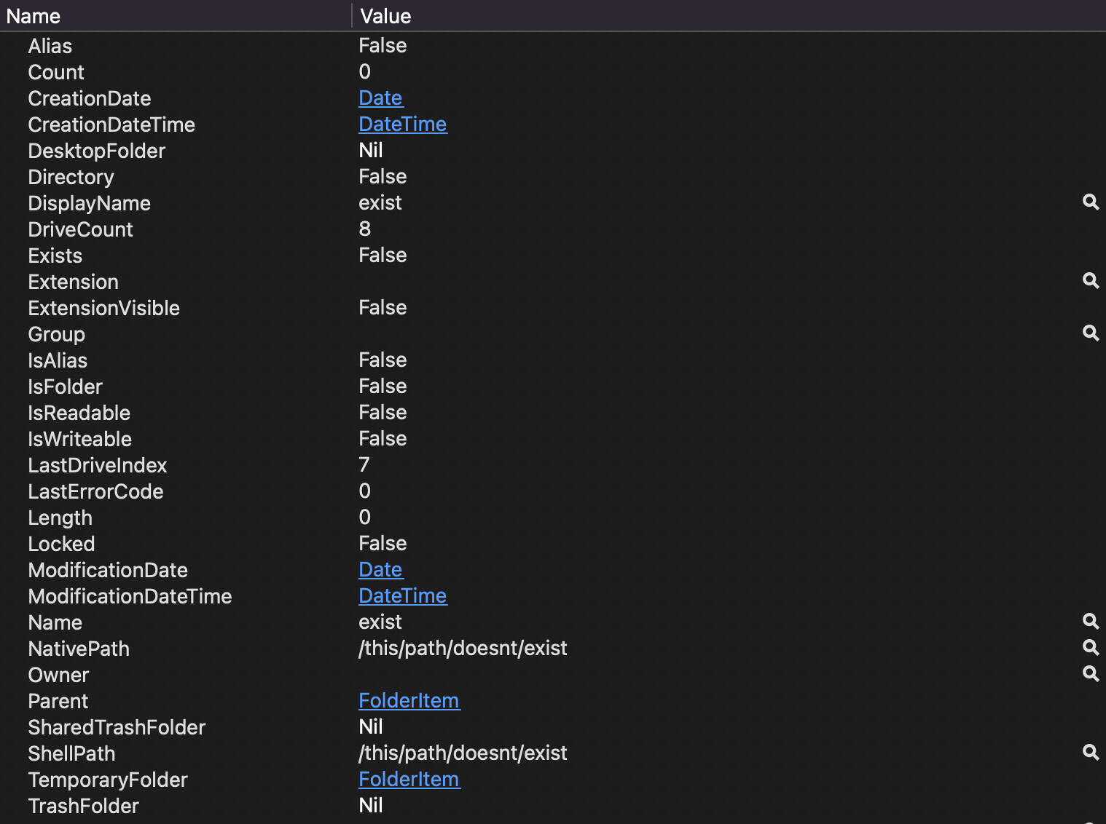View ShellPath text via magnifier icon
The image size is (1106, 824).
tap(1090, 753)
